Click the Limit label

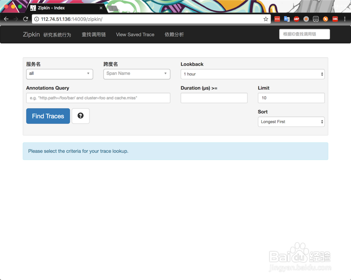(x=264, y=88)
